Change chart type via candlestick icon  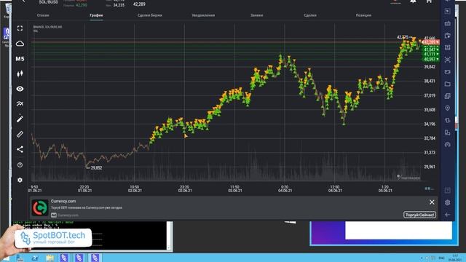(20, 74)
